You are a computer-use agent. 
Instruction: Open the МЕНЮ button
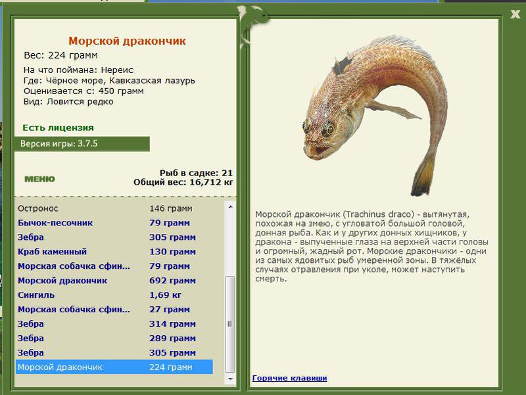click(x=39, y=179)
